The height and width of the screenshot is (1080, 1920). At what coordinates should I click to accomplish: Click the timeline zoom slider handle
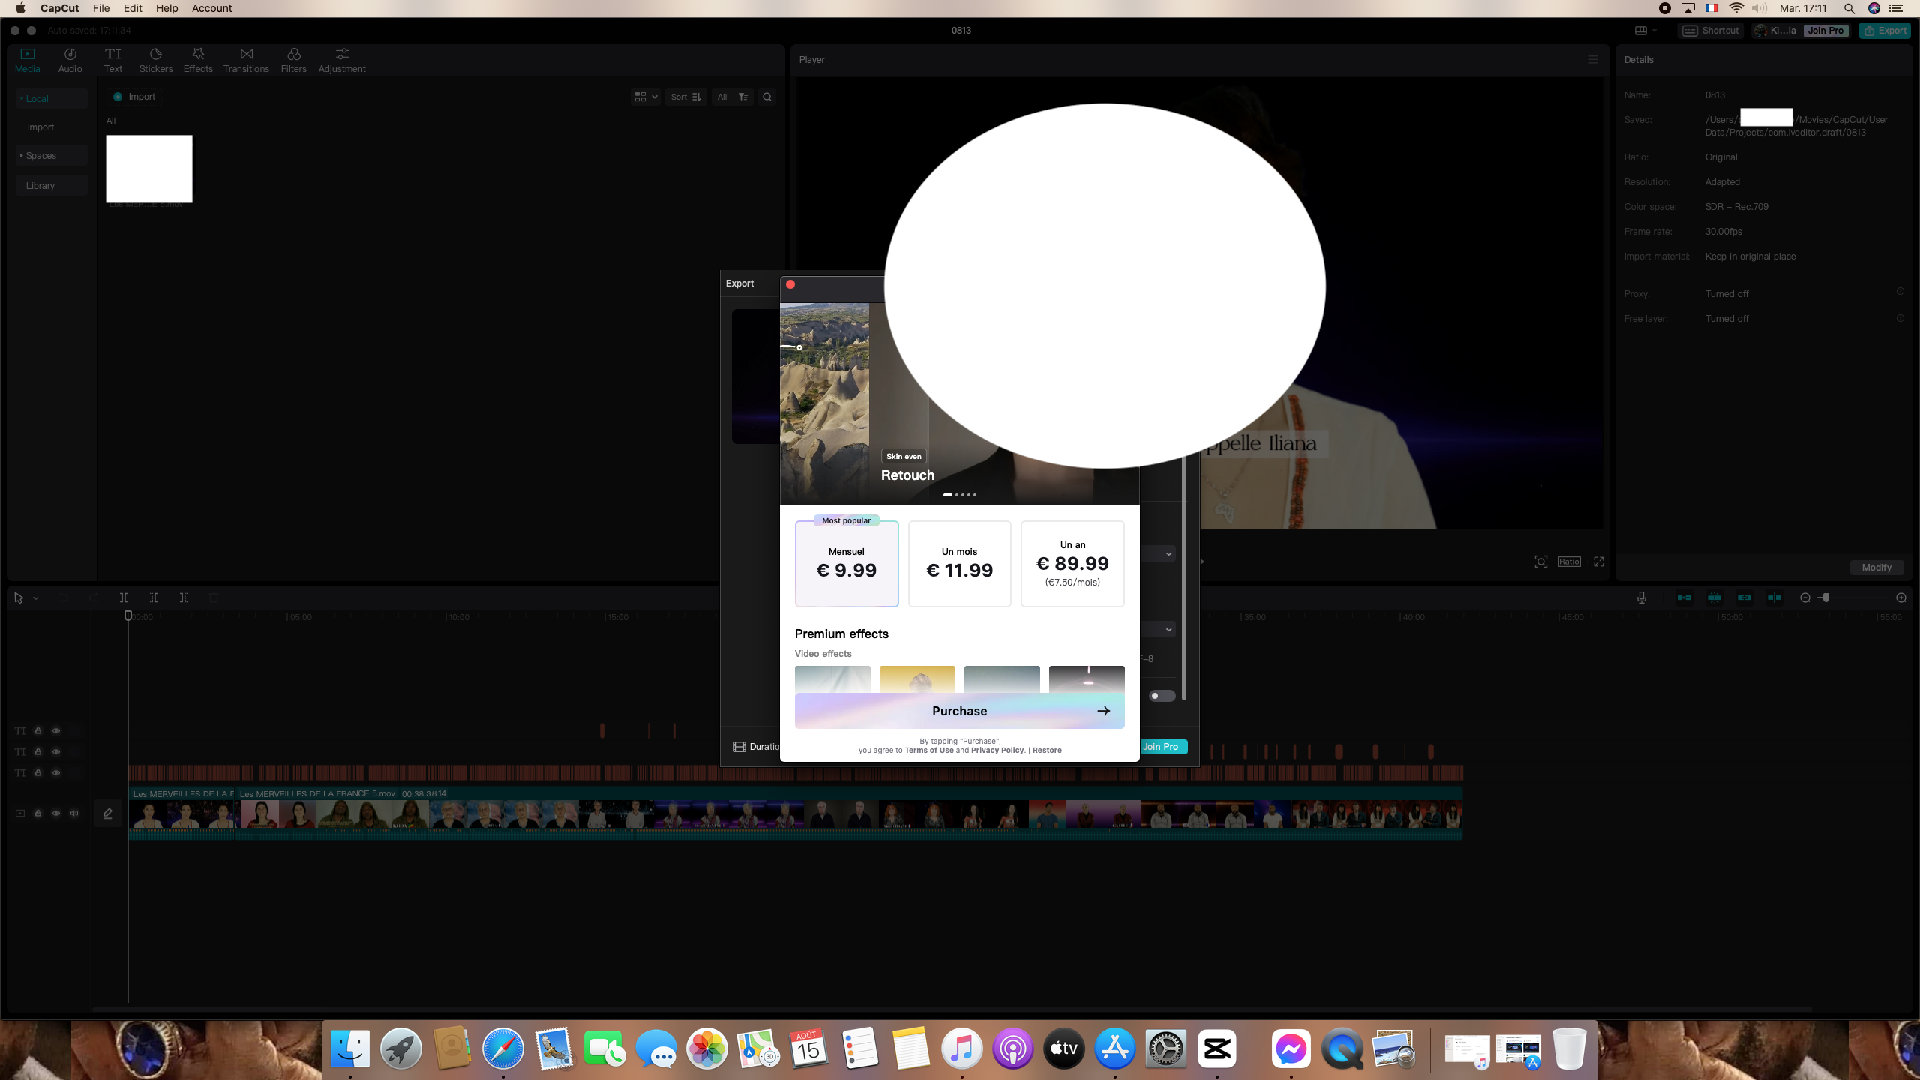tap(1825, 598)
